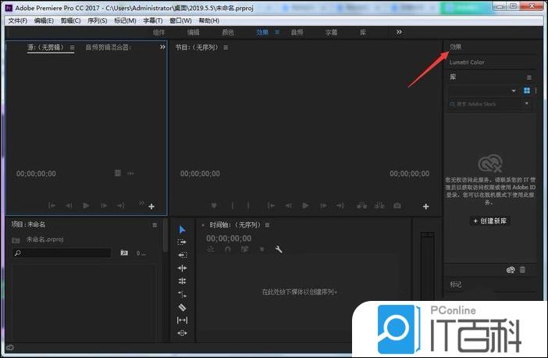Toggle grid view in Libraries panel
The height and width of the screenshot is (358, 548).
[527, 91]
